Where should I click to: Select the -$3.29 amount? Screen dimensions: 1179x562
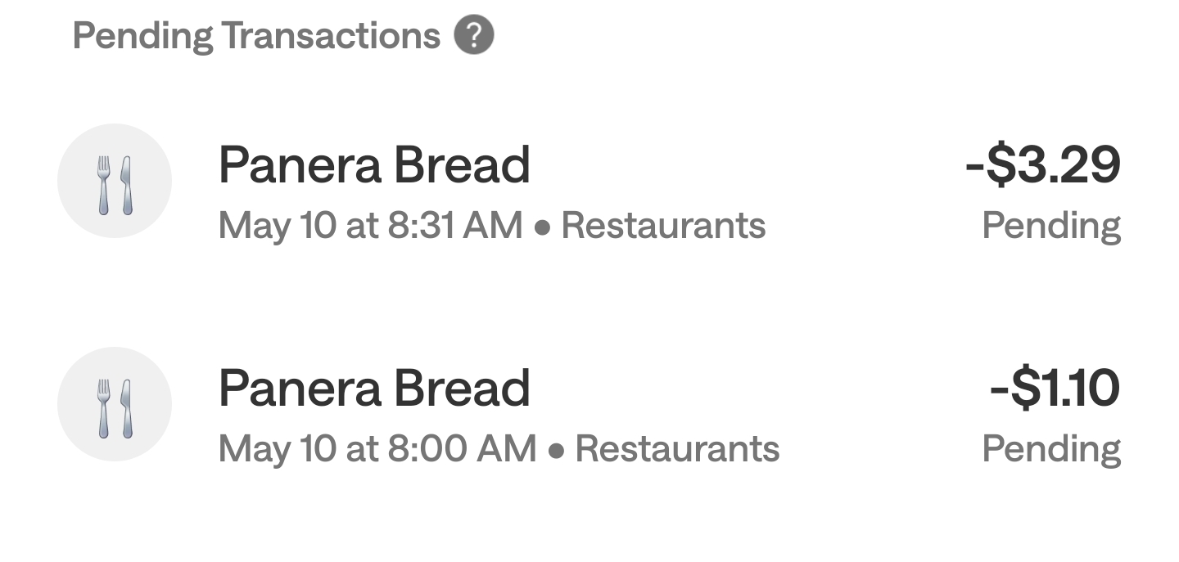click(x=1042, y=164)
